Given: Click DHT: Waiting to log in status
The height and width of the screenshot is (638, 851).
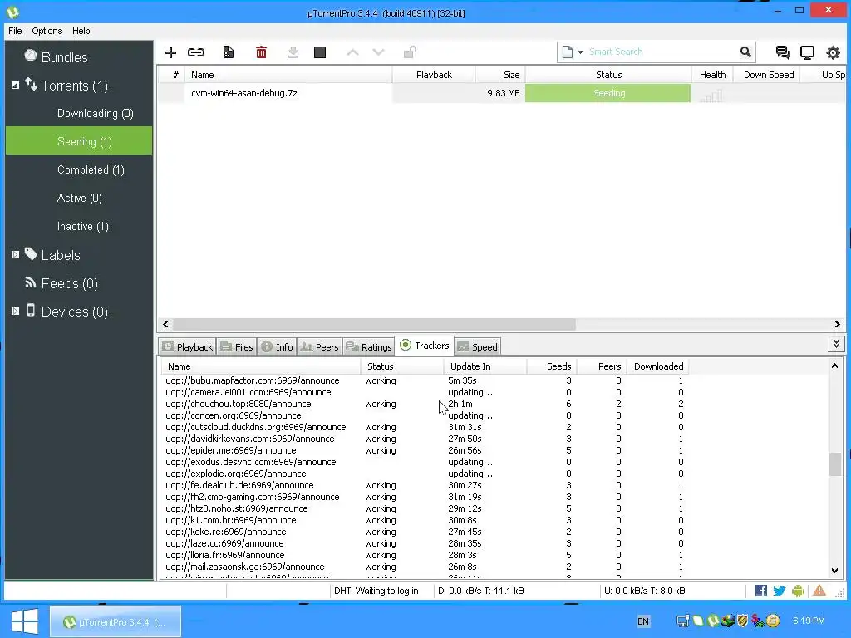Looking at the screenshot, I should 376,591.
